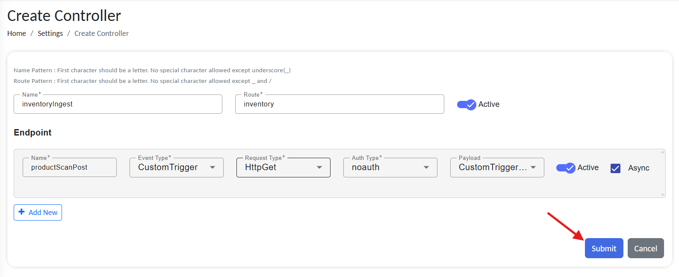Screen dimensions: 679x277
Task: Cancel controller creation
Action: pyautogui.click(x=645, y=248)
